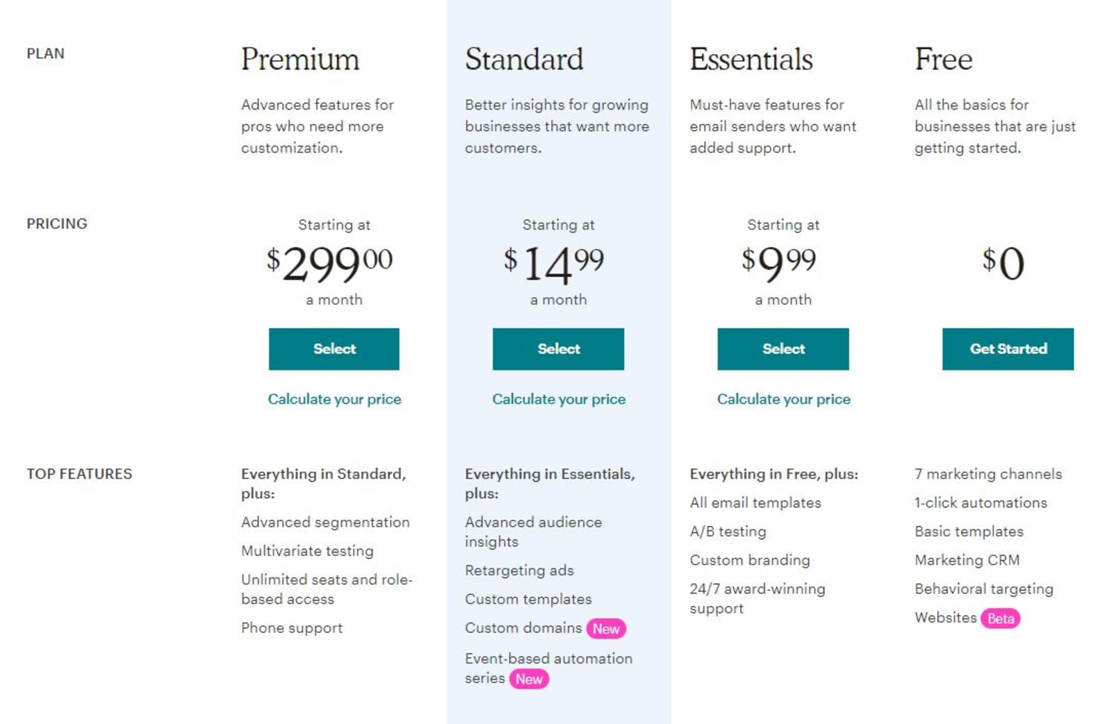Click the New badge beside Custom domains
Viewport: 1112px width, 724px height.
pos(606,629)
